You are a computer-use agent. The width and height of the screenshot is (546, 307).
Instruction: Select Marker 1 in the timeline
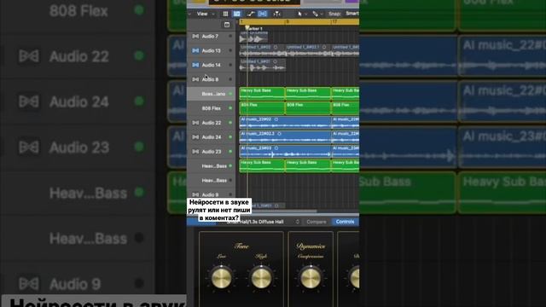tap(255, 28)
